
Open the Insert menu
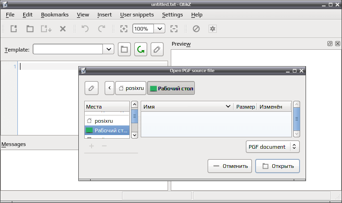point(104,15)
